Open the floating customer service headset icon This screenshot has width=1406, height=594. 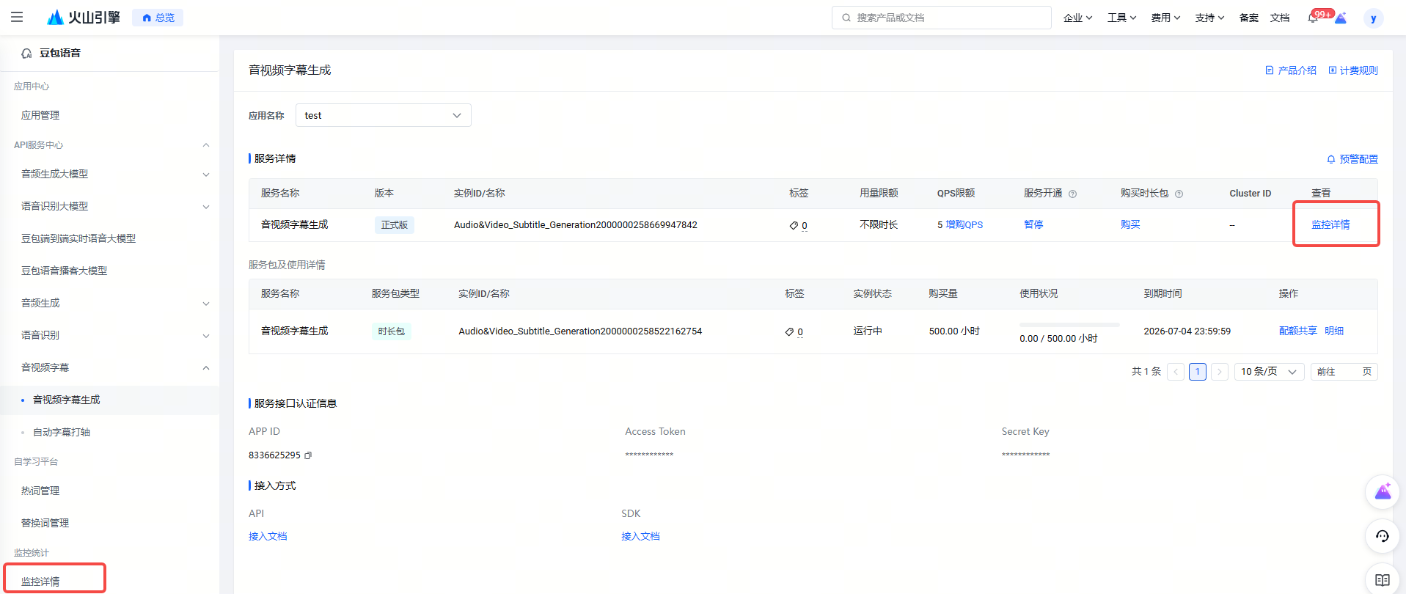coord(1382,536)
